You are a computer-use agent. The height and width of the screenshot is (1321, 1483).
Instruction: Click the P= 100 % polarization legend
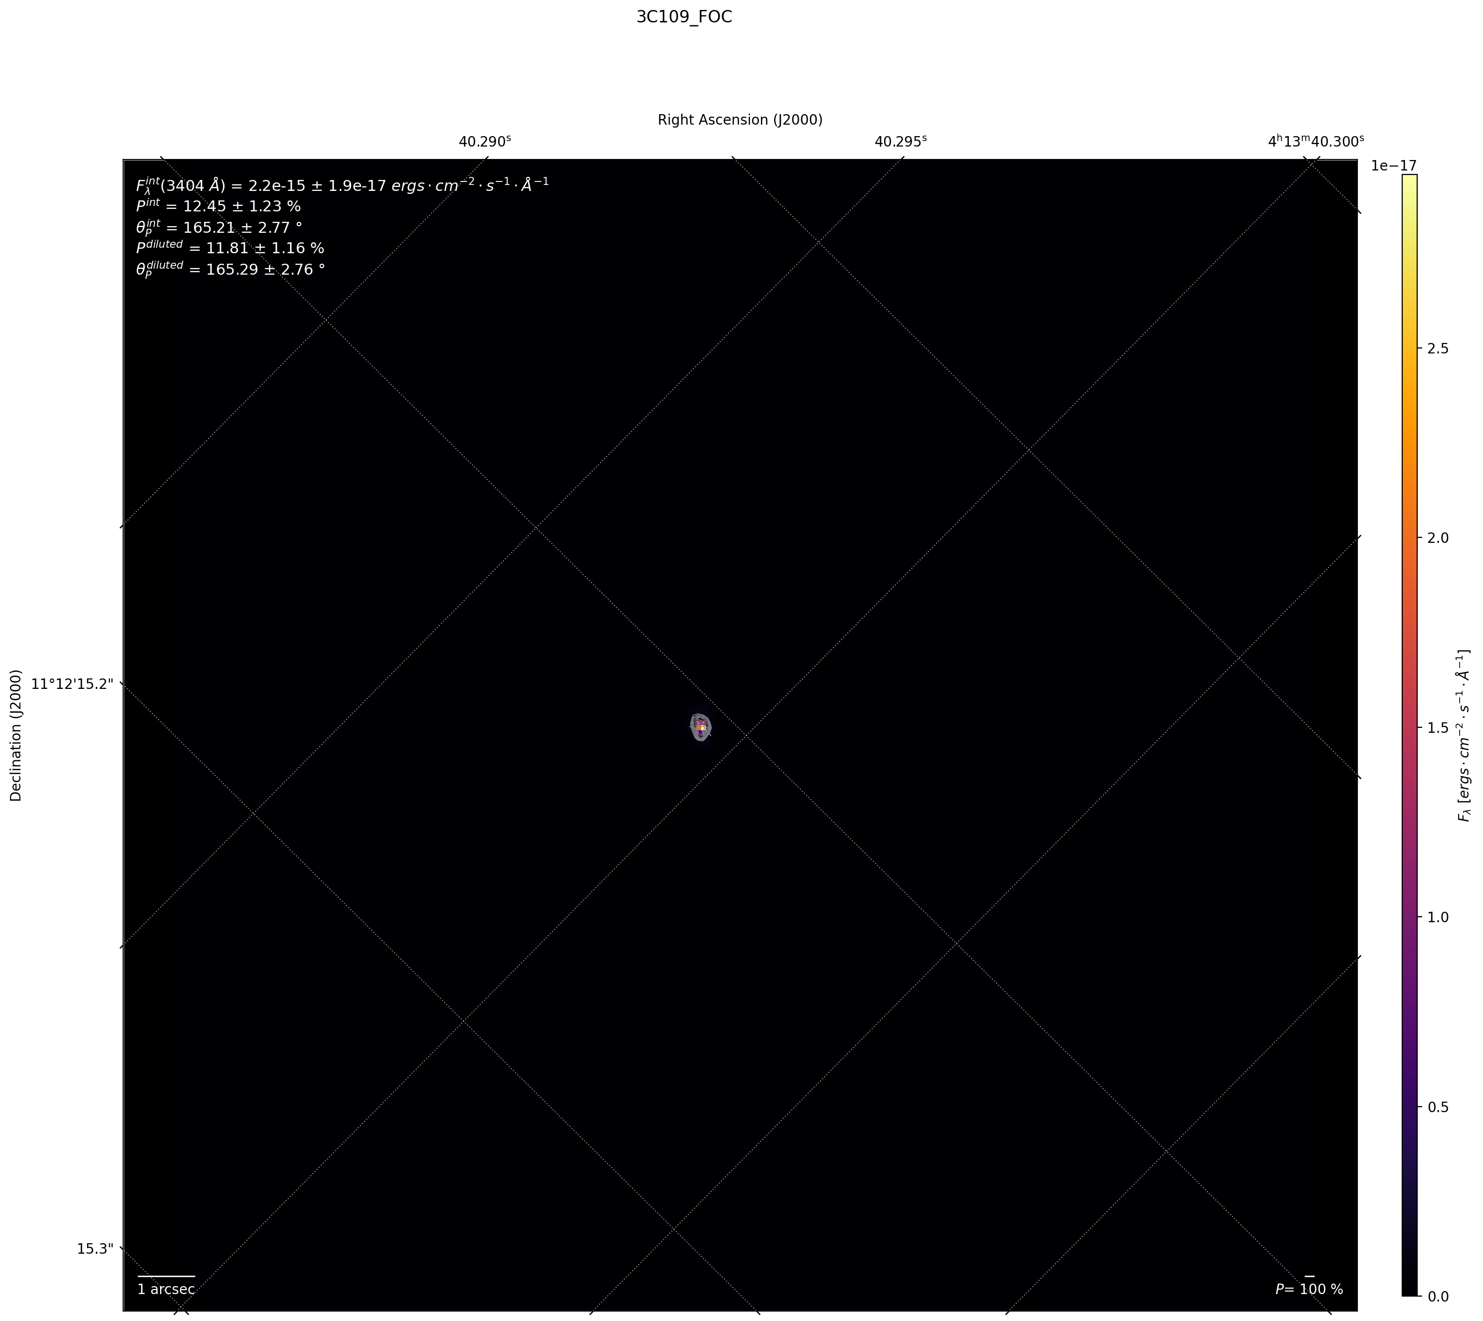(x=1309, y=1289)
